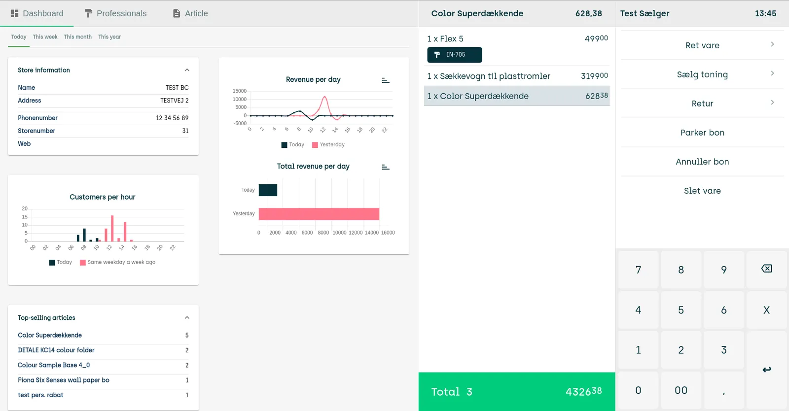Screen dimensions: 789x411
Task: Click Annuller bon
Action: (702, 162)
